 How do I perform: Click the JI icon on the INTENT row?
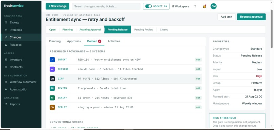tap(52, 60)
